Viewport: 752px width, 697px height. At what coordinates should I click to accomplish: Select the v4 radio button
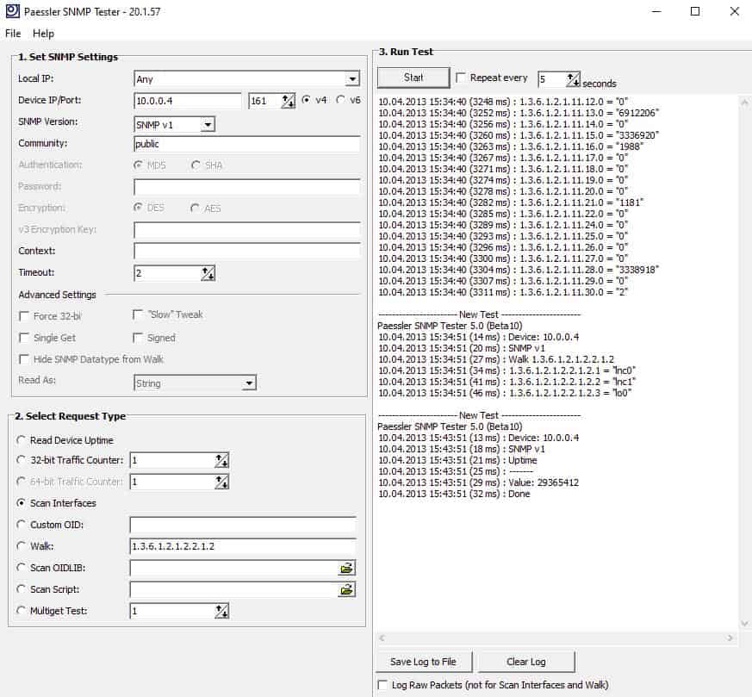306,100
